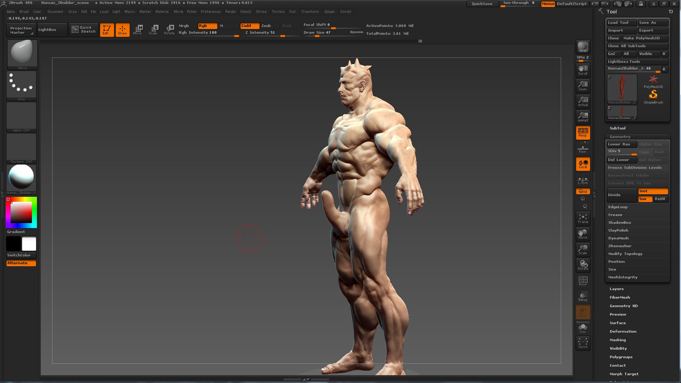Open the Zplugin menu
681x383 pixels.
(329, 12)
